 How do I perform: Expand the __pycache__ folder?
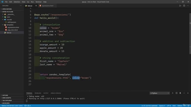point(11,14)
